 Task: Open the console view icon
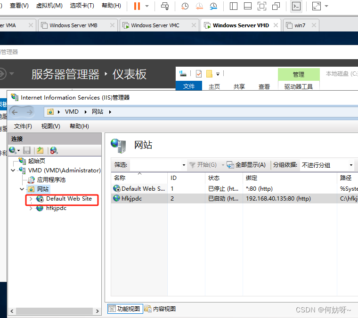[x=296, y=6]
